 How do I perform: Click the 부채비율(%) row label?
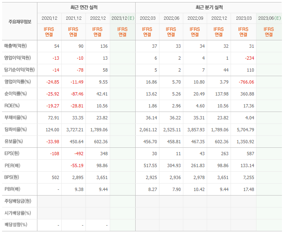[x=16, y=118]
